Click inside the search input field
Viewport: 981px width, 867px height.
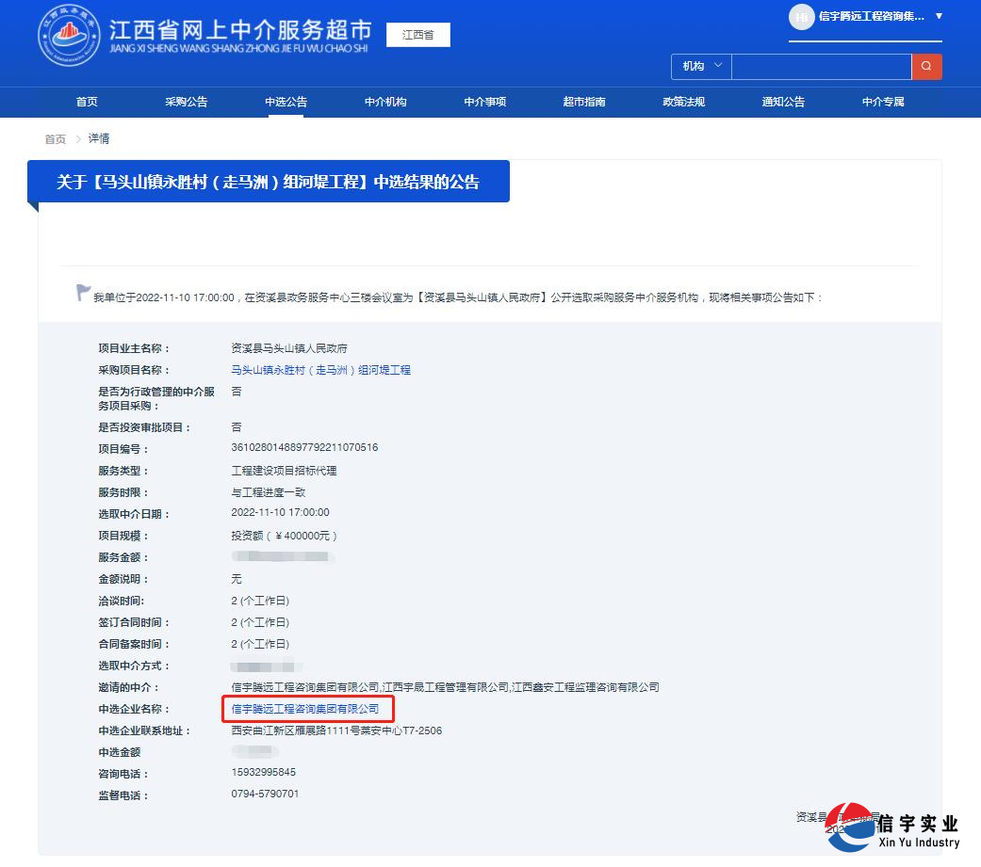coord(822,66)
